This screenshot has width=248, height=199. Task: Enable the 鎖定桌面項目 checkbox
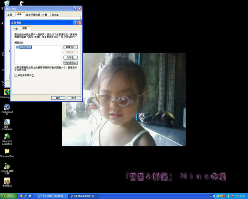16,75
